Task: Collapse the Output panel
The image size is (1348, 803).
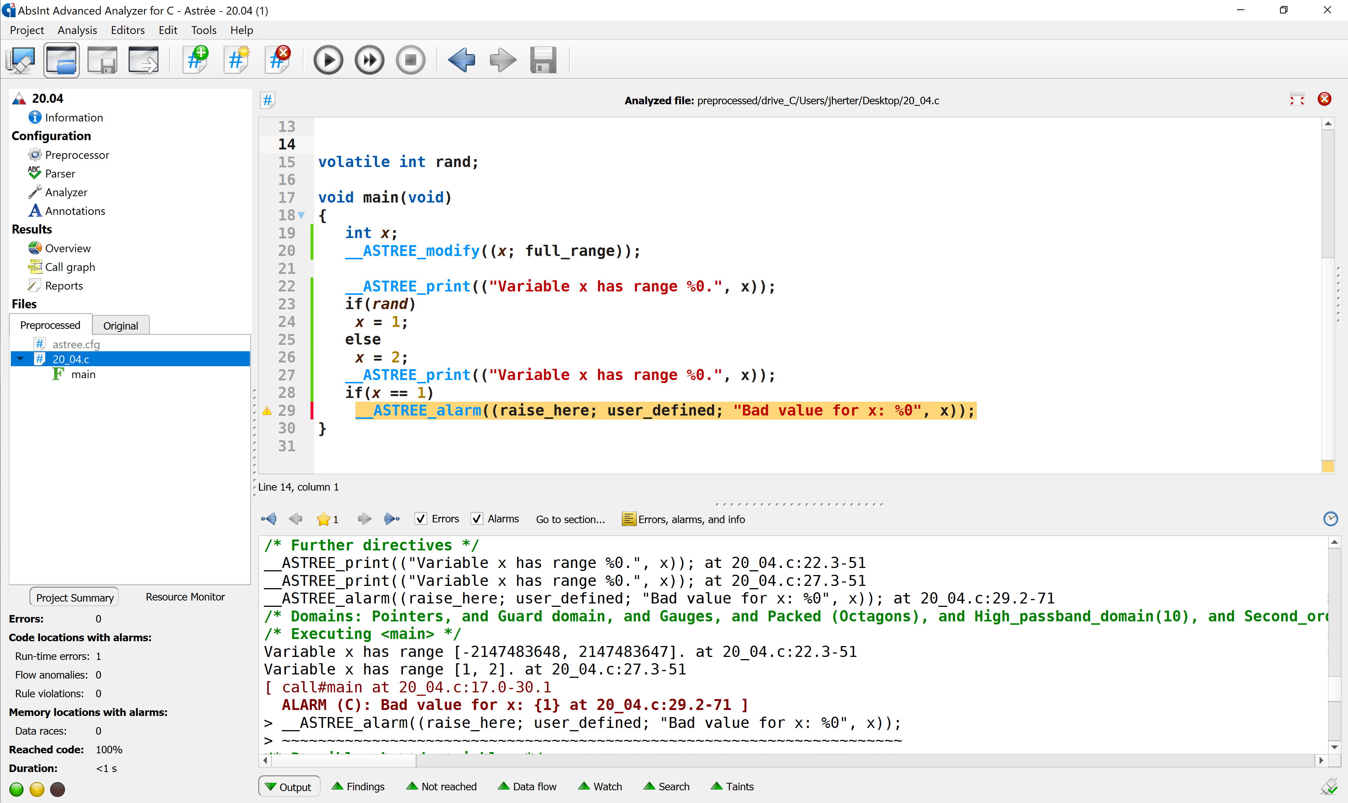Action: (x=289, y=787)
